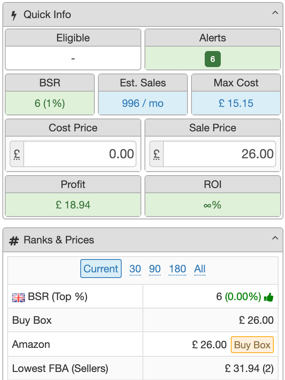Switch to the 30 day range

point(135,269)
